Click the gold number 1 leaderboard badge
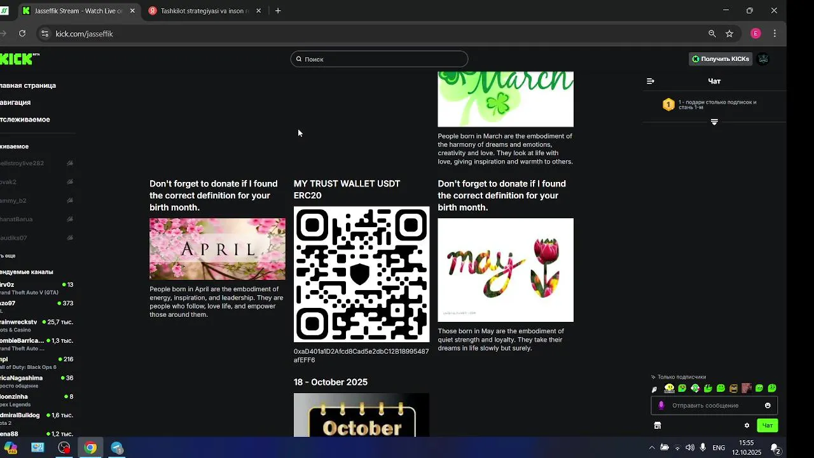814x458 pixels. 668,104
